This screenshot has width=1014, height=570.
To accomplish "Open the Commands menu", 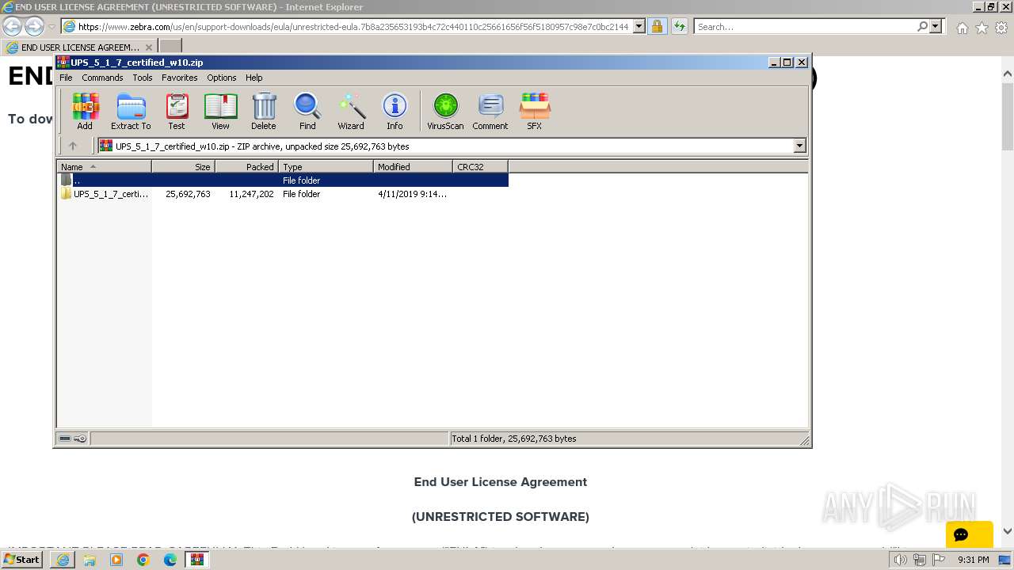I will point(102,78).
